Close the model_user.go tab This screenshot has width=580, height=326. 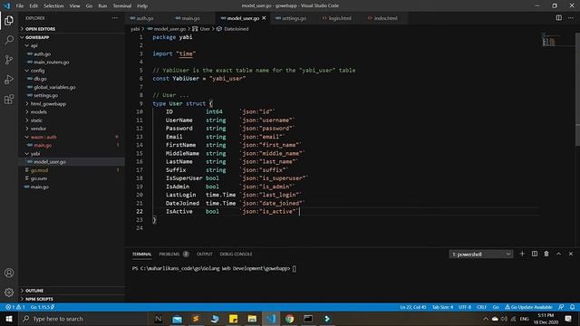(264, 18)
